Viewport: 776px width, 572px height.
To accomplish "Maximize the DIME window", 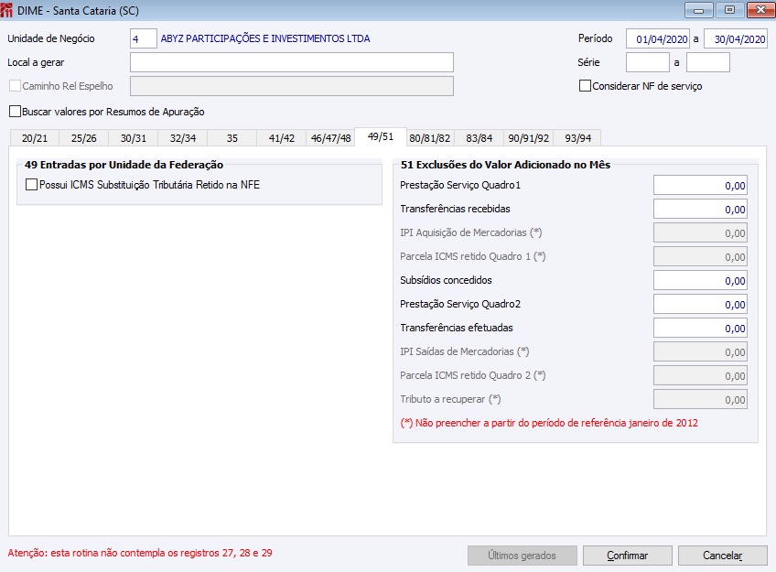I will point(729,10).
